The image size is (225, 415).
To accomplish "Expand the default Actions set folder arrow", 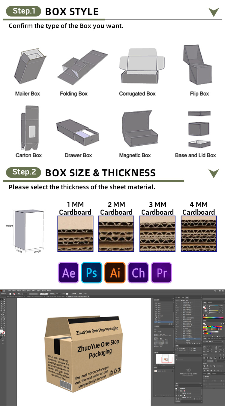I will (x=180, y=301).
